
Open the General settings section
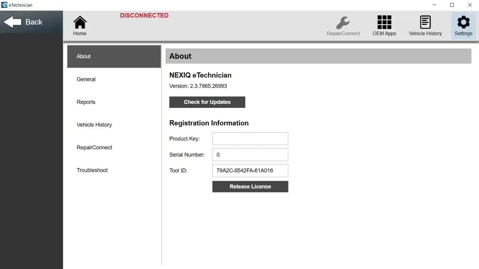pyautogui.click(x=114, y=79)
